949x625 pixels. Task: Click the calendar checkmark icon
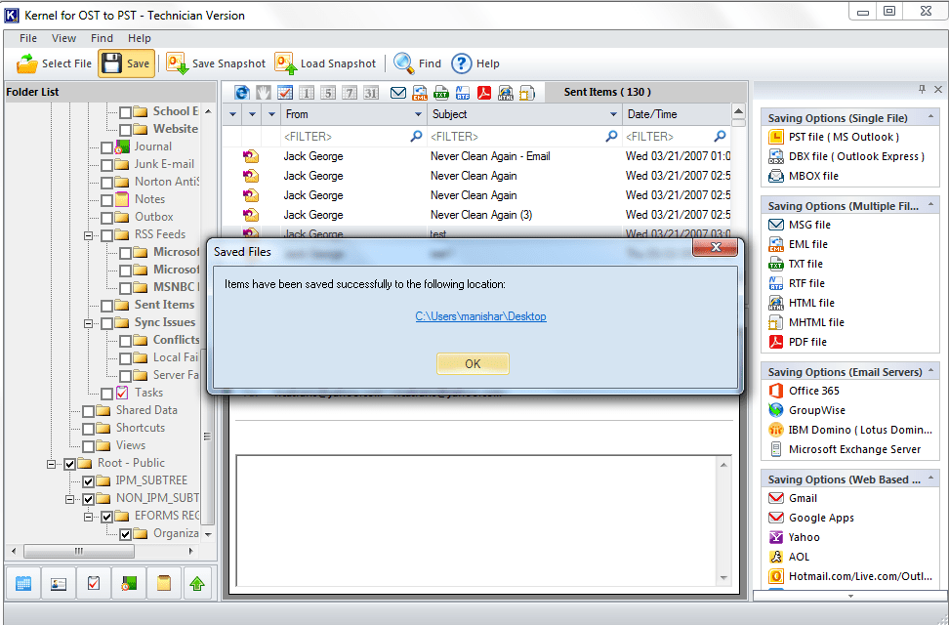[285, 93]
